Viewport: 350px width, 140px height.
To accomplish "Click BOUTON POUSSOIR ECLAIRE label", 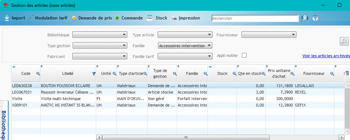I will tap(66, 86).
